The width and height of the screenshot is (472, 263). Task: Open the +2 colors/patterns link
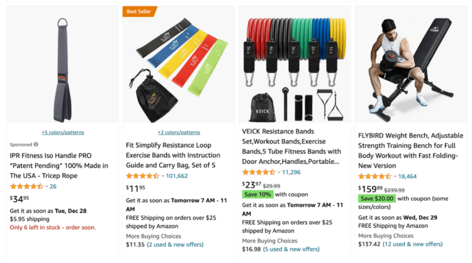179,132
